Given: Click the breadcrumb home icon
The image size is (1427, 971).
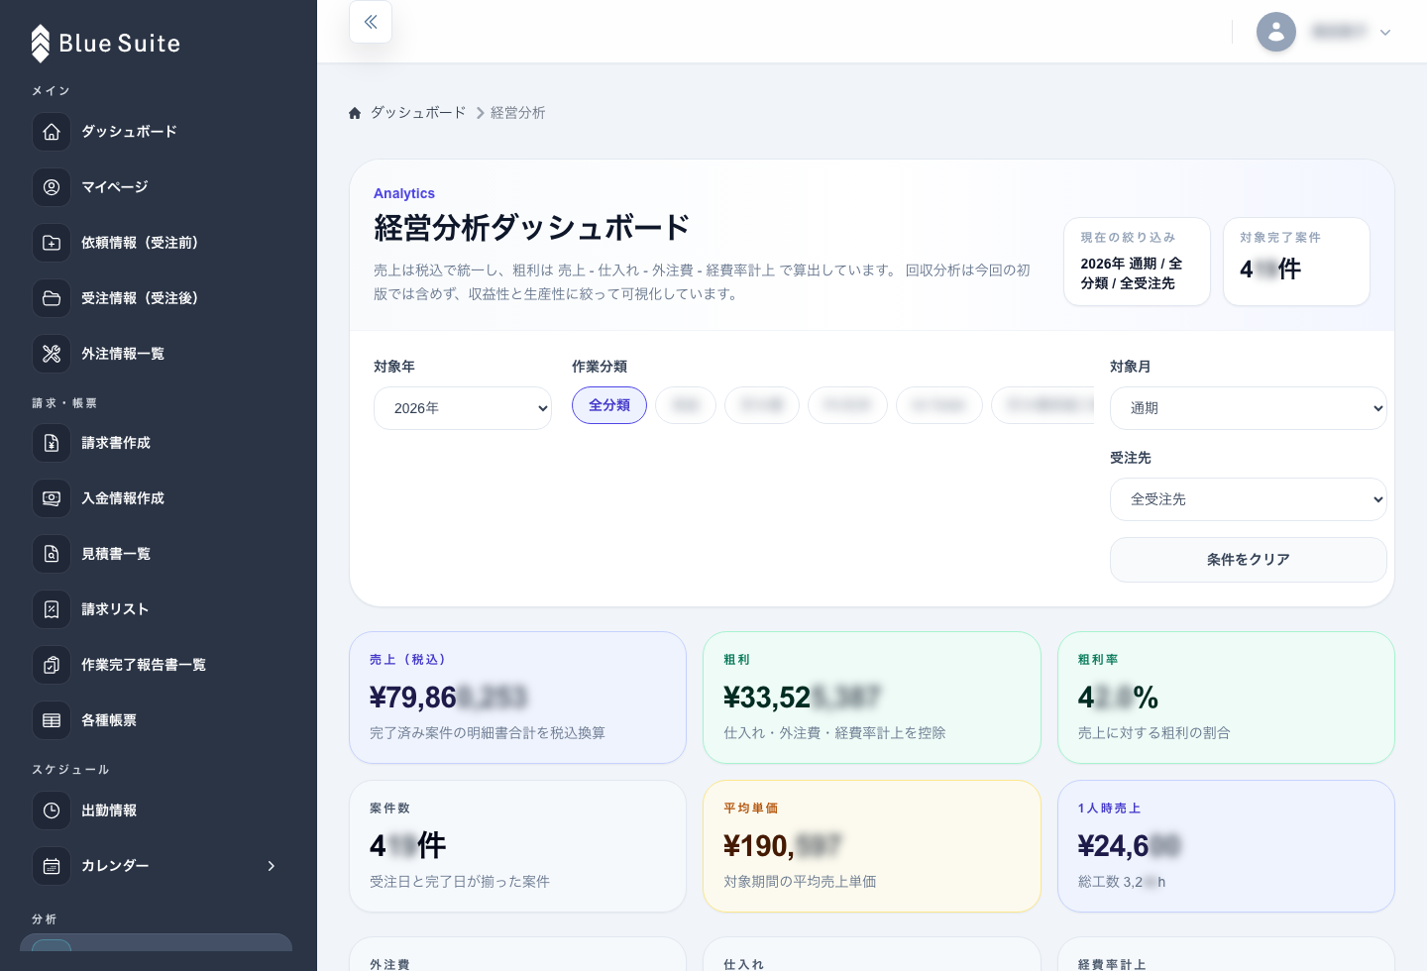Looking at the screenshot, I should pyautogui.click(x=355, y=112).
